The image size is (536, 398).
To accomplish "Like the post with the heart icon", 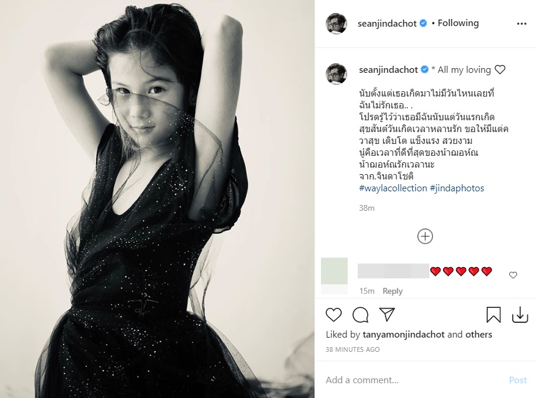I will coord(334,314).
